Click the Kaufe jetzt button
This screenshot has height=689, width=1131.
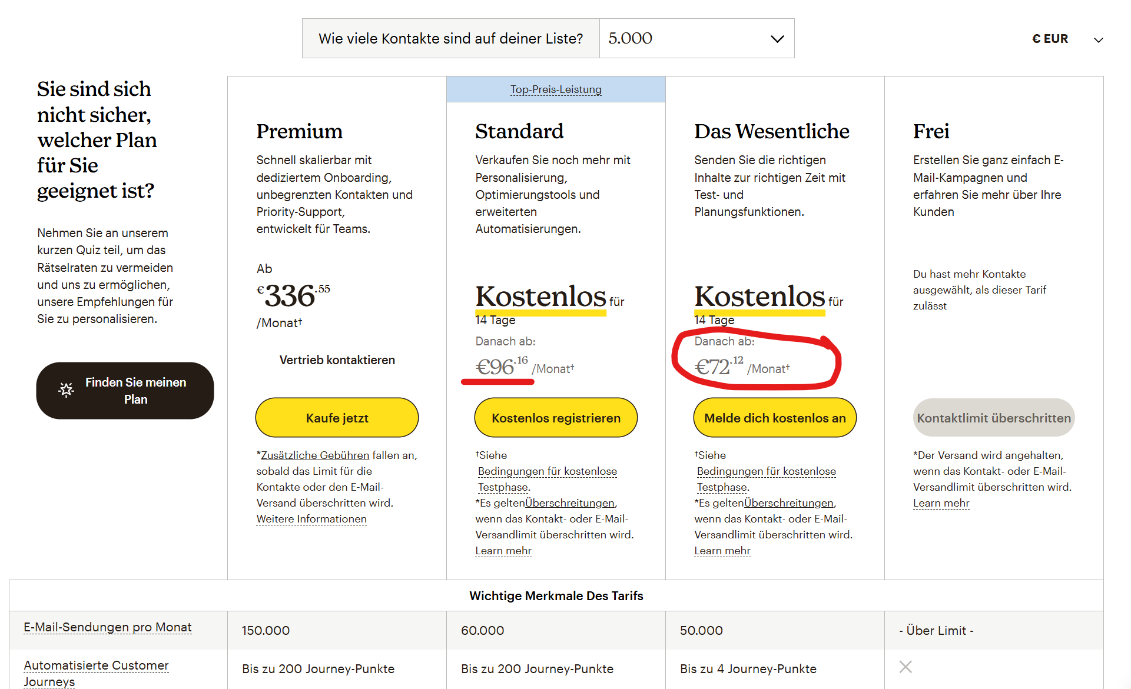337,418
